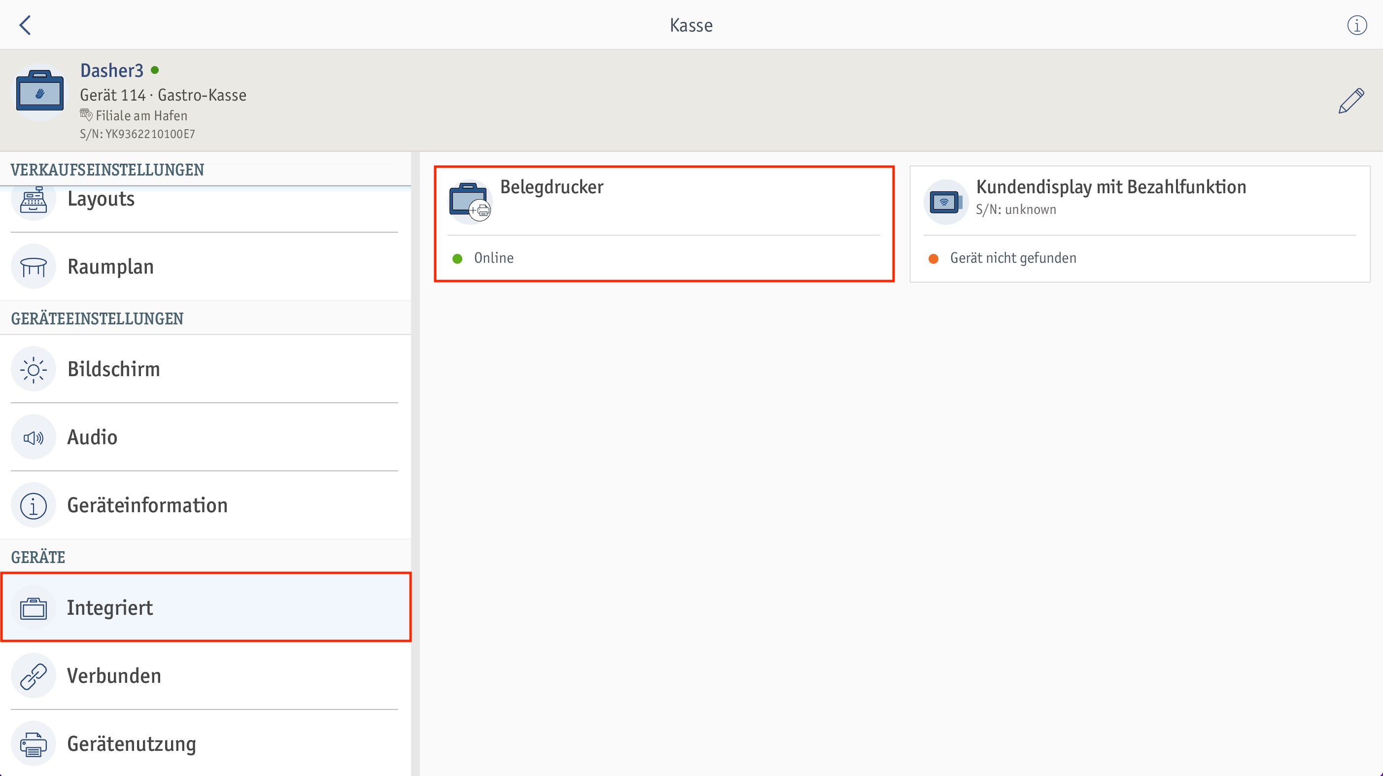The image size is (1383, 776).
Task: Open Kundendisplay mit Bezahlfunktion card
Action: pyautogui.click(x=1140, y=224)
